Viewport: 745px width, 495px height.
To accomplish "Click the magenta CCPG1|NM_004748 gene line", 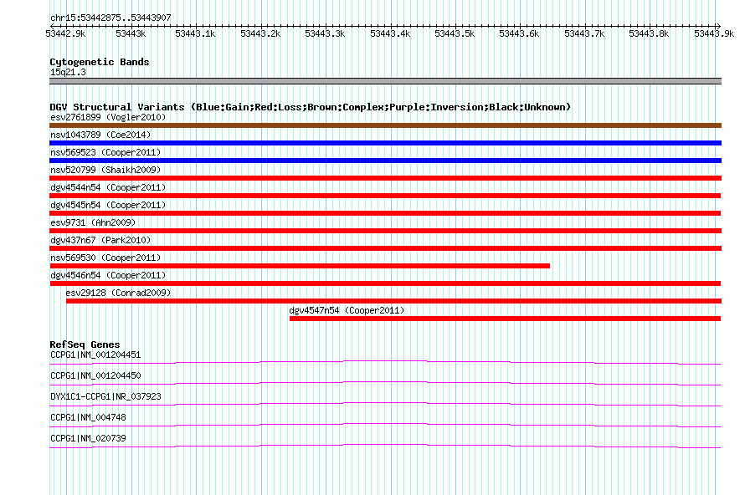I will pyautogui.click(x=385, y=426).
